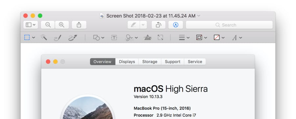This screenshot has width=296, height=119.
Task: Expand the line style dropdown arrow
Action: pyautogui.click(x=188, y=37)
